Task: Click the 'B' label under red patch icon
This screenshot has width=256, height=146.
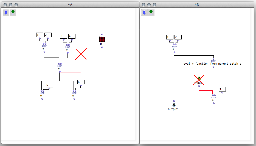Action: [101, 44]
